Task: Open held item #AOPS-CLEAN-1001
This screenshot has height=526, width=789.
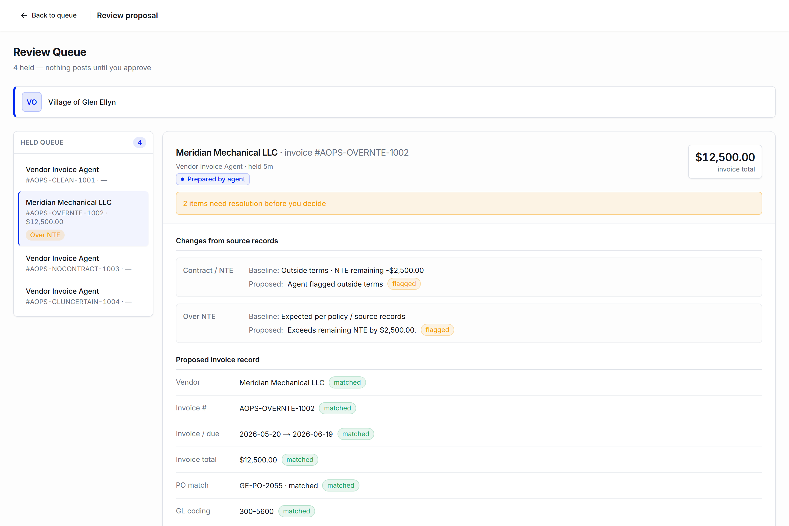Action: [x=83, y=175]
